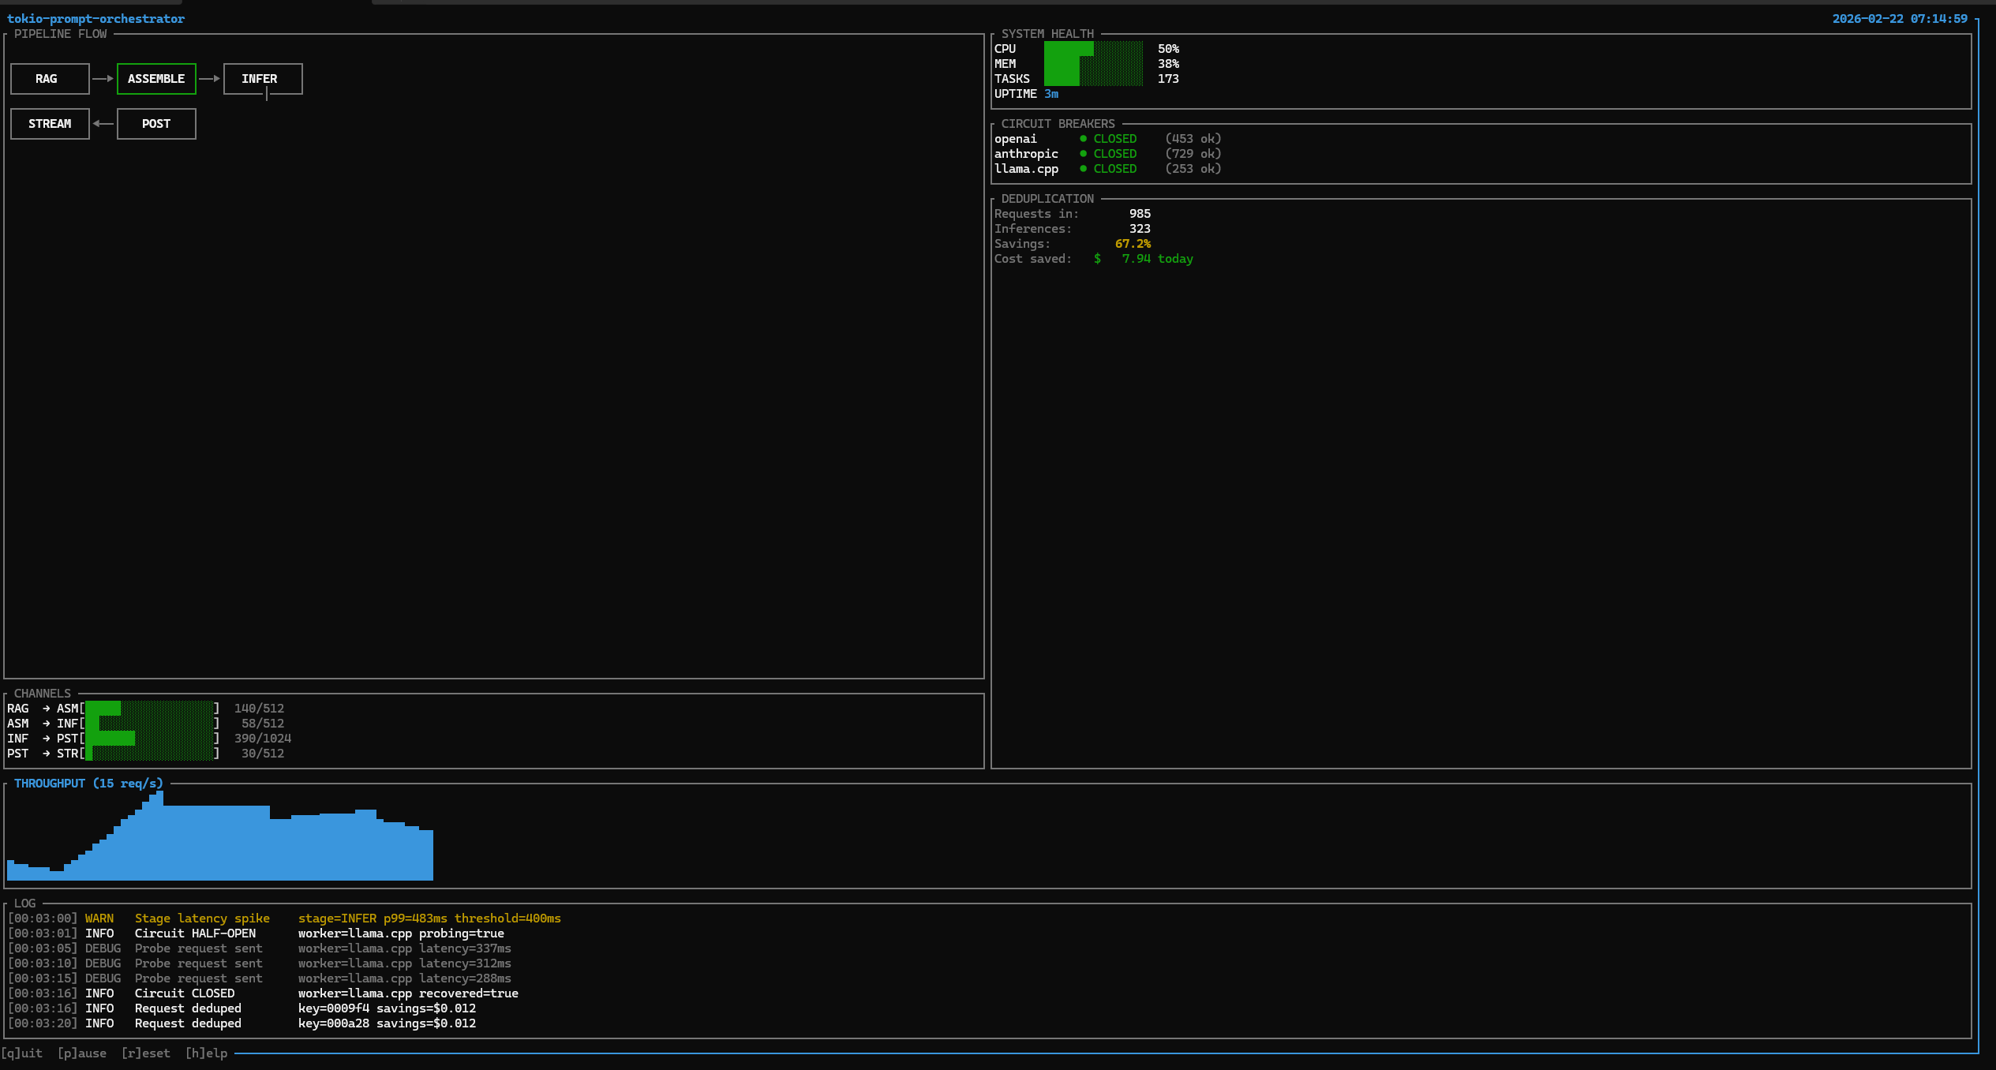The width and height of the screenshot is (1996, 1070).
Task: Click the RAG to ASM channel buffer gauge
Action: pyautogui.click(x=150, y=708)
